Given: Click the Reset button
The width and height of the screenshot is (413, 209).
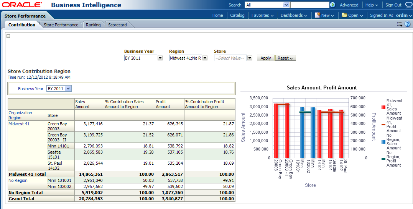Looking at the screenshot, I should [286, 58].
